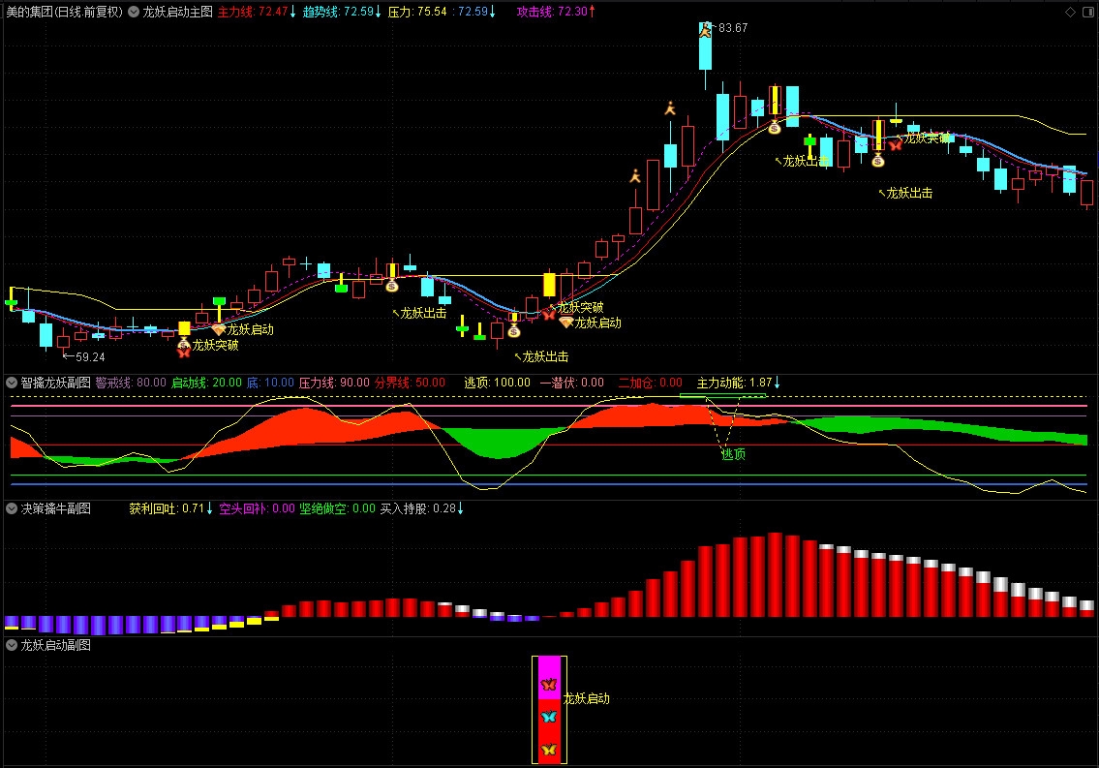Click the first diamond icon at top-right corner

[1070, 13]
